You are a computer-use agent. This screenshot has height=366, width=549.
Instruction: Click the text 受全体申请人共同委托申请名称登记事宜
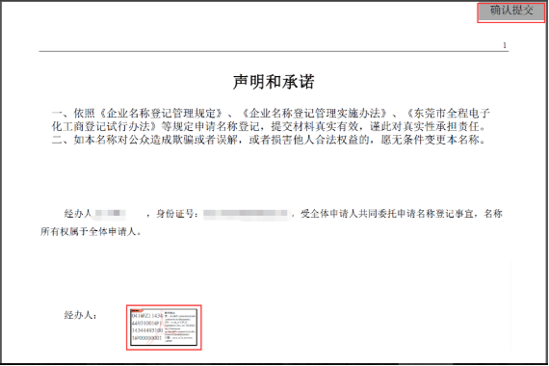coord(387,213)
